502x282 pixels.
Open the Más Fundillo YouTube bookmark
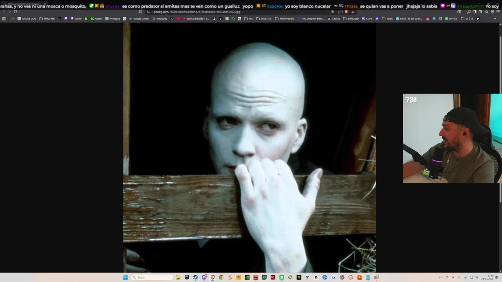click(x=196, y=18)
